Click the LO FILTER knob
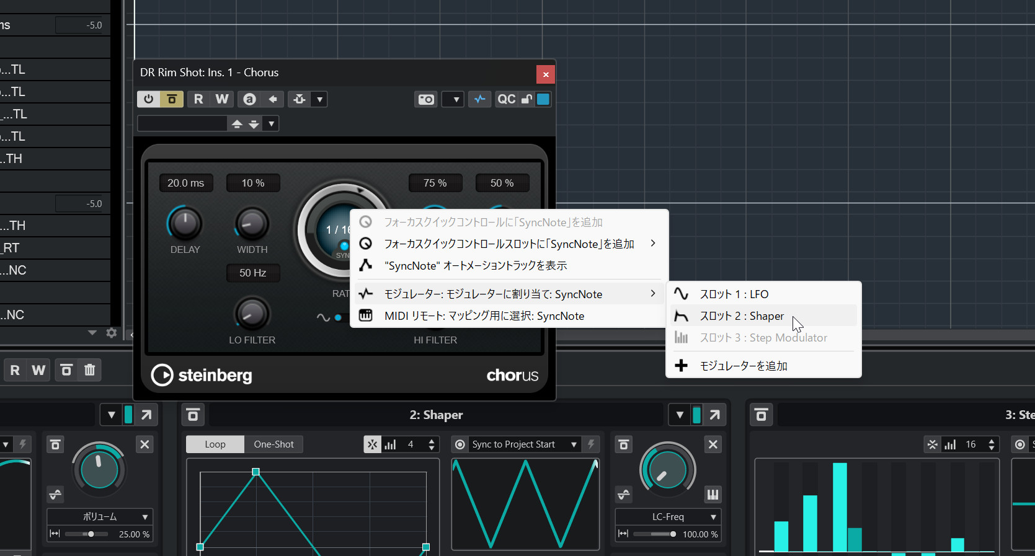1035x556 pixels. 252,314
